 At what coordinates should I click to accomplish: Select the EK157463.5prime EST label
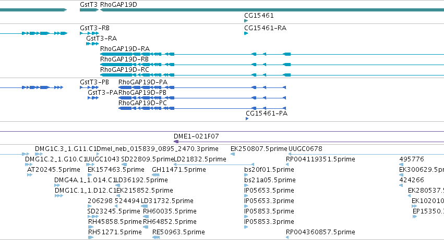tap(116, 170)
